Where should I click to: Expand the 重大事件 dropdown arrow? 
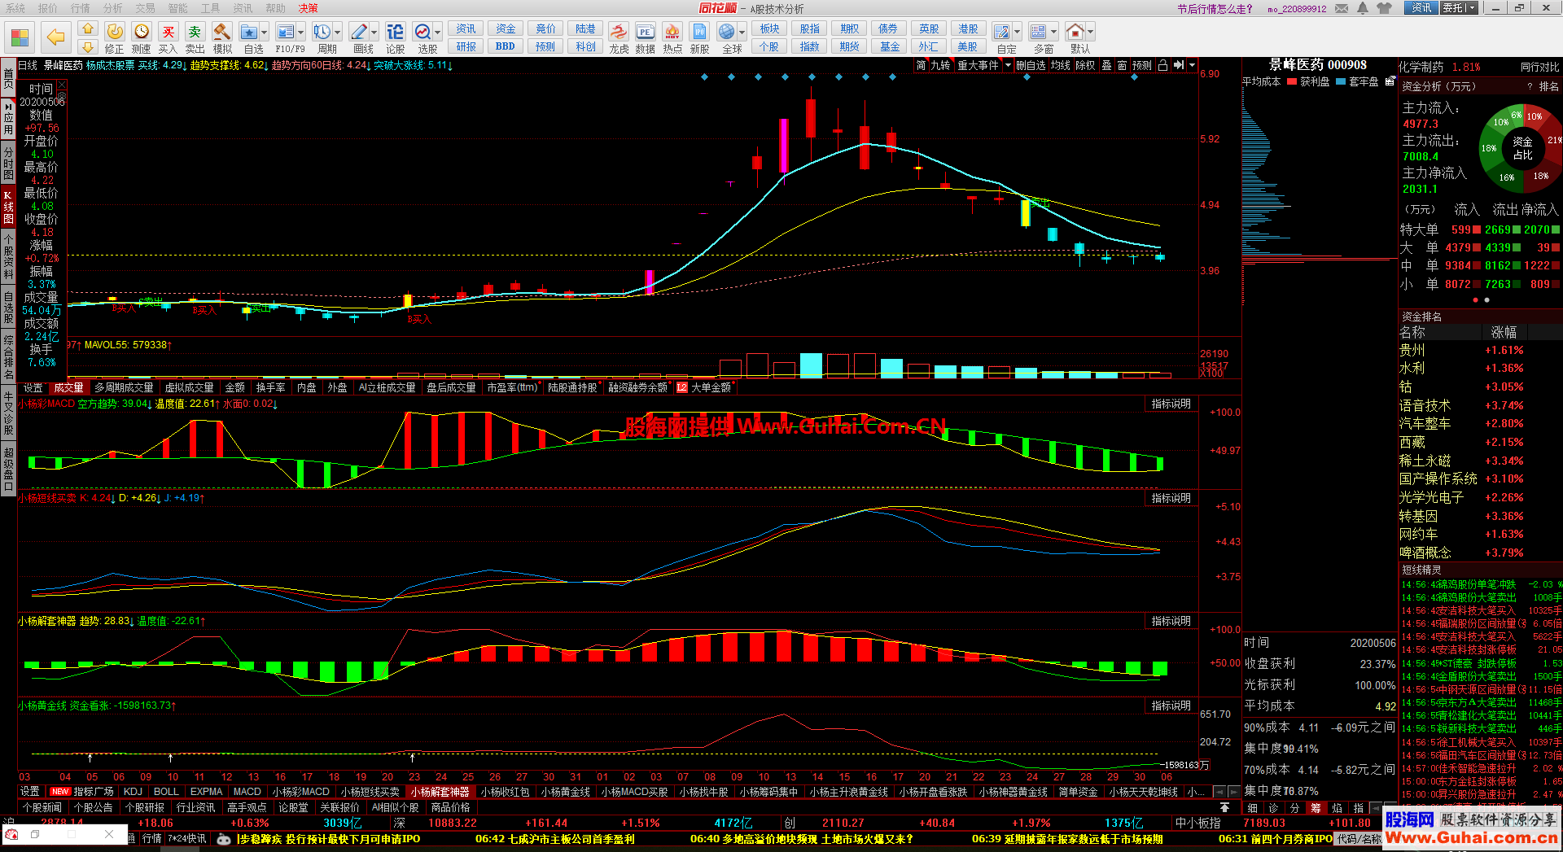pos(1008,65)
